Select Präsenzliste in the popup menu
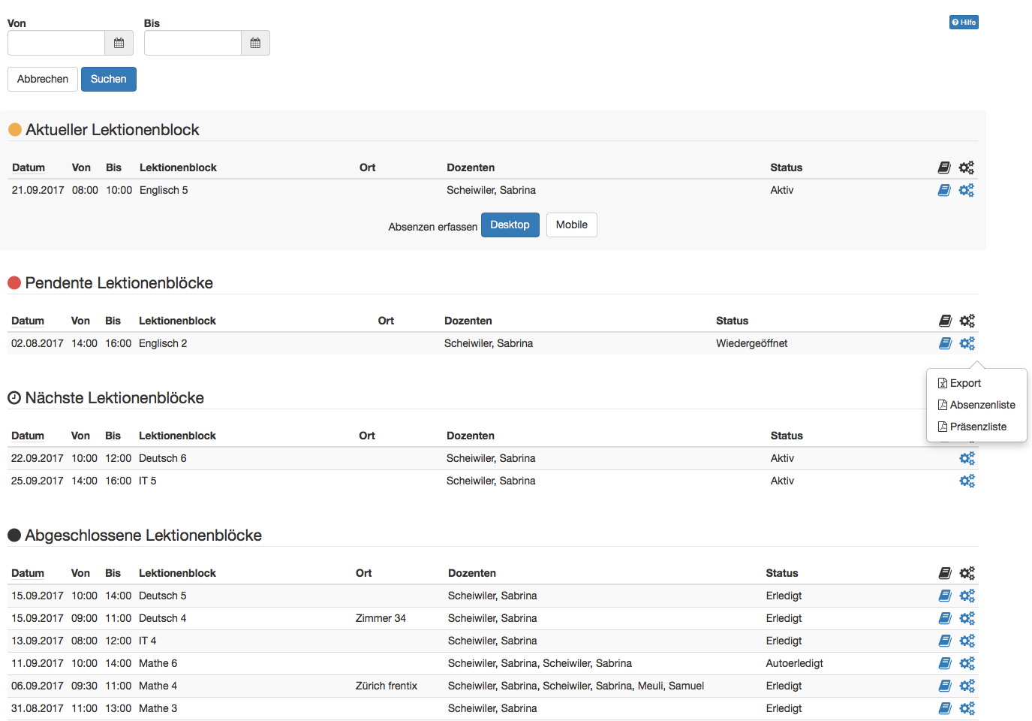The image size is (1032, 721). pyautogui.click(x=977, y=427)
